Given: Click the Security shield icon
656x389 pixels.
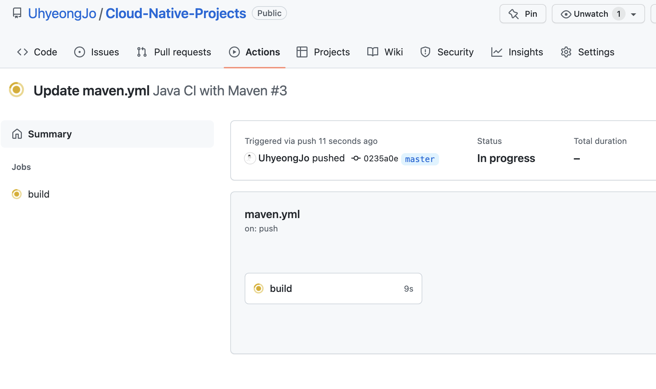Looking at the screenshot, I should [x=425, y=52].
